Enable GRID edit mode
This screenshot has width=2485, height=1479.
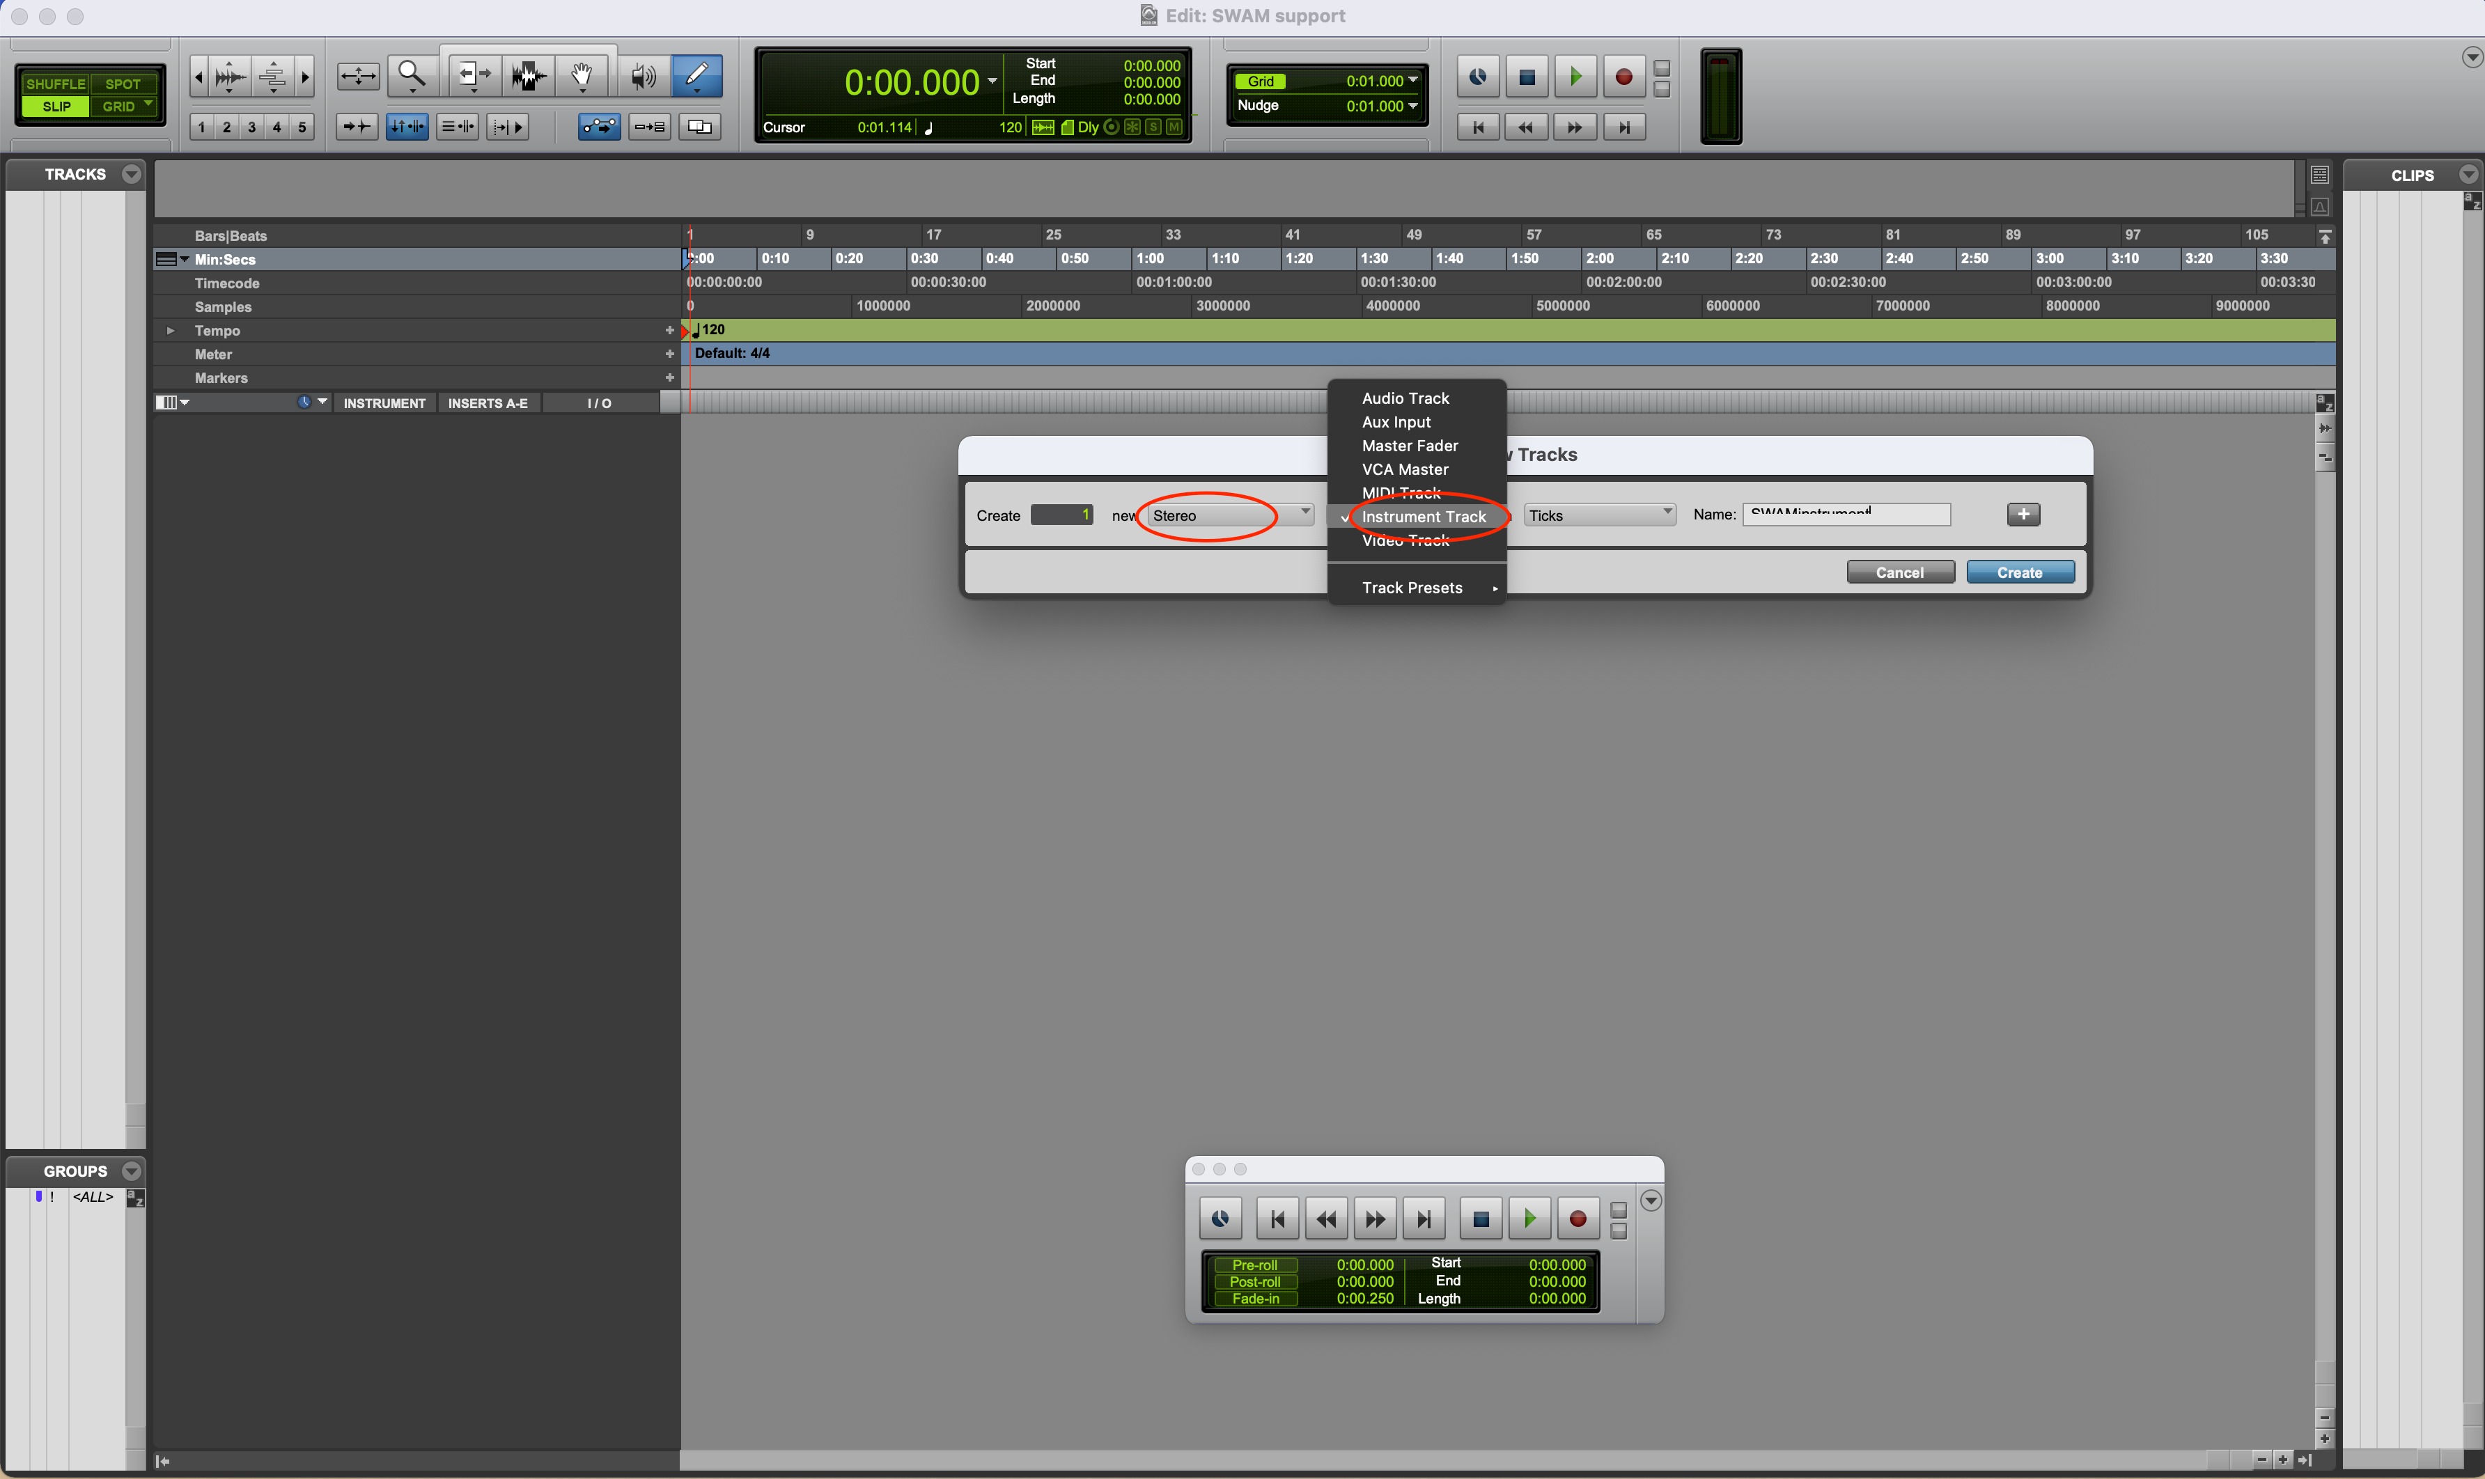(x=123, y=107)
